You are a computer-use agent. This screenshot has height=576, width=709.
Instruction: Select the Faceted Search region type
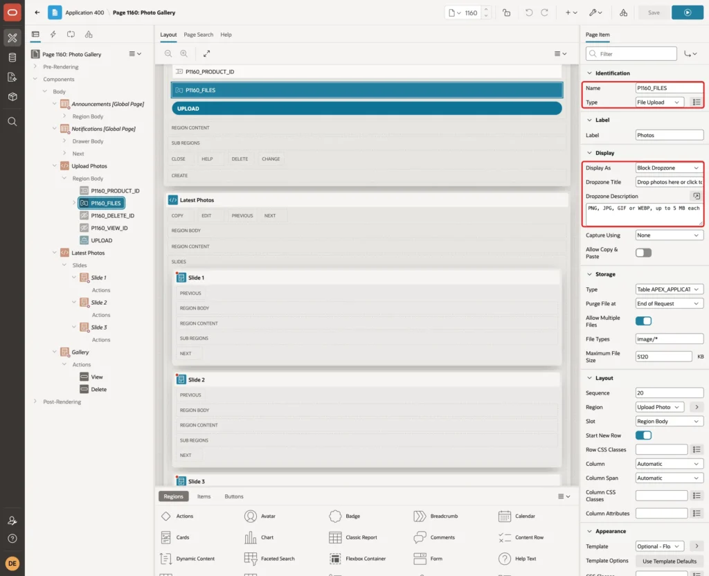pos(269,559)
